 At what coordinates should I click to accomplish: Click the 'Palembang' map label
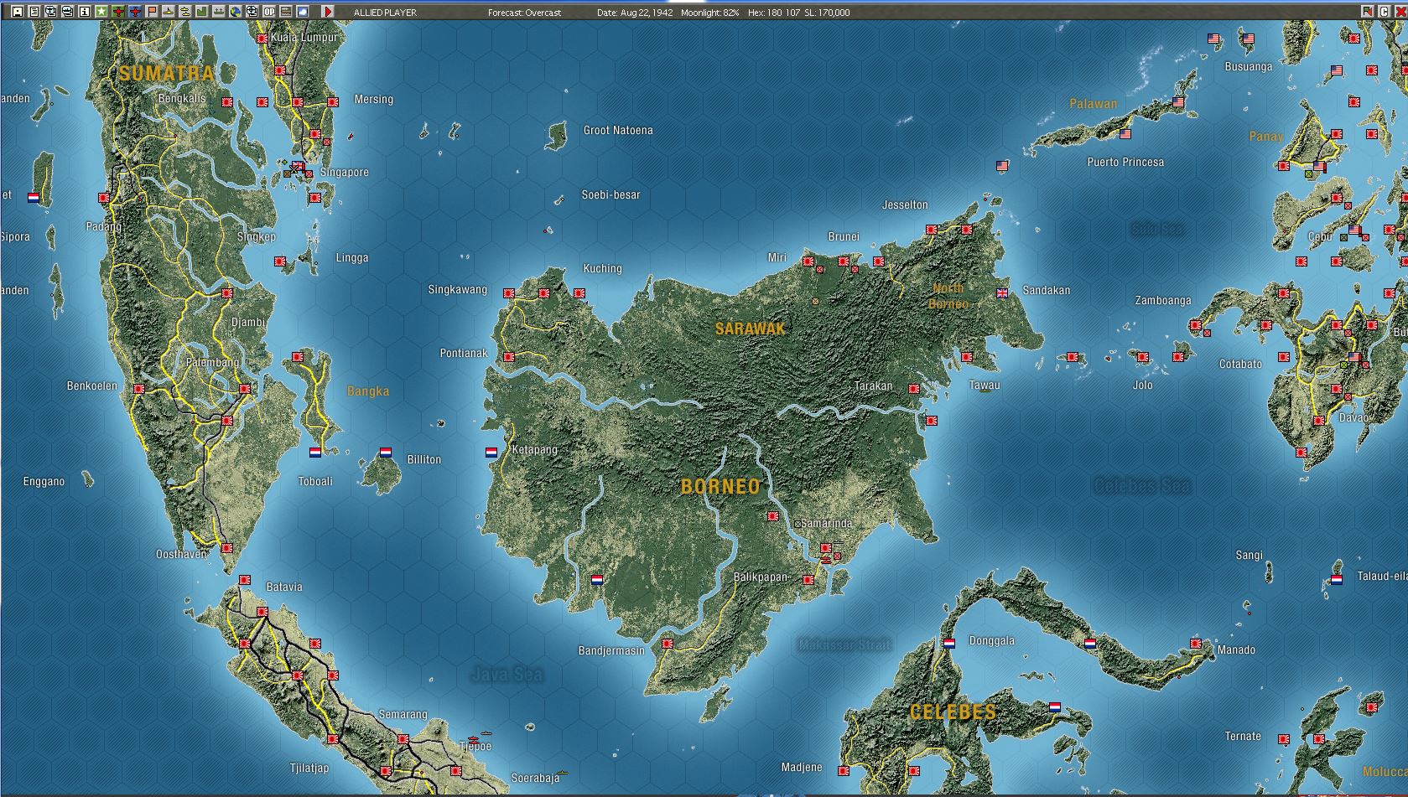point(212,362)
